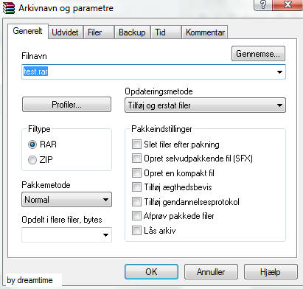The width and height of the screenshot is (303, 289).
Task: Confirm with the OK button
Action: tap(151, 272)
